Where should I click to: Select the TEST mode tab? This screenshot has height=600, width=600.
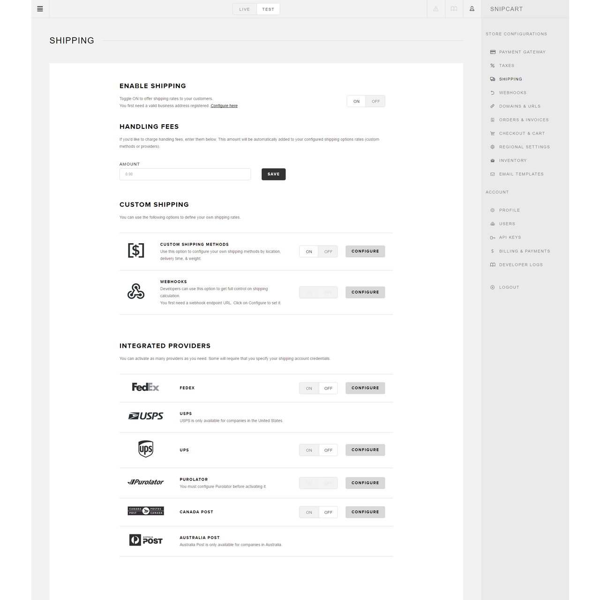pyautogui.click(x=268, y=9)
